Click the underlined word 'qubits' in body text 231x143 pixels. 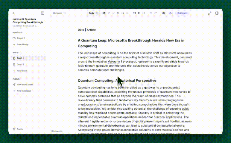click(x=139, y=122)
